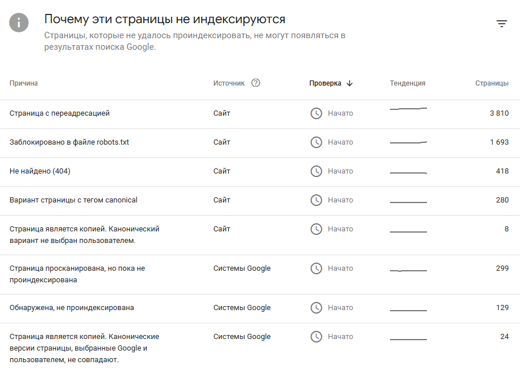Screen dimensions: 520x372
Task: Click the clock icon in the Обнаружена, не проиндексирована row
Action: [316, 308]
